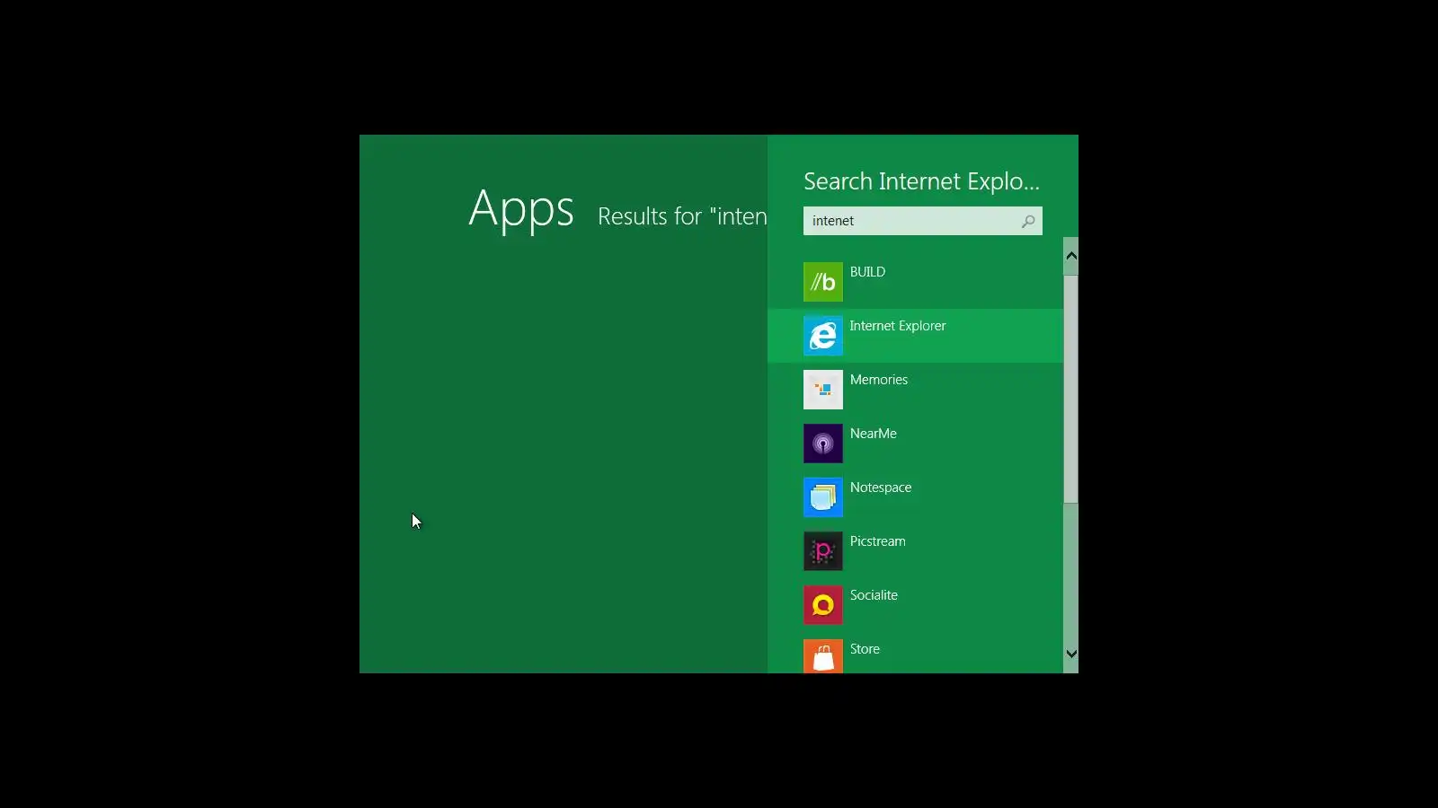Select the "Internet Explorer" text label

pos(898,326)
